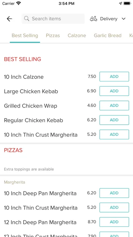Tap the delivery scooter icon
133x237 pixels.
pos(94,19)
